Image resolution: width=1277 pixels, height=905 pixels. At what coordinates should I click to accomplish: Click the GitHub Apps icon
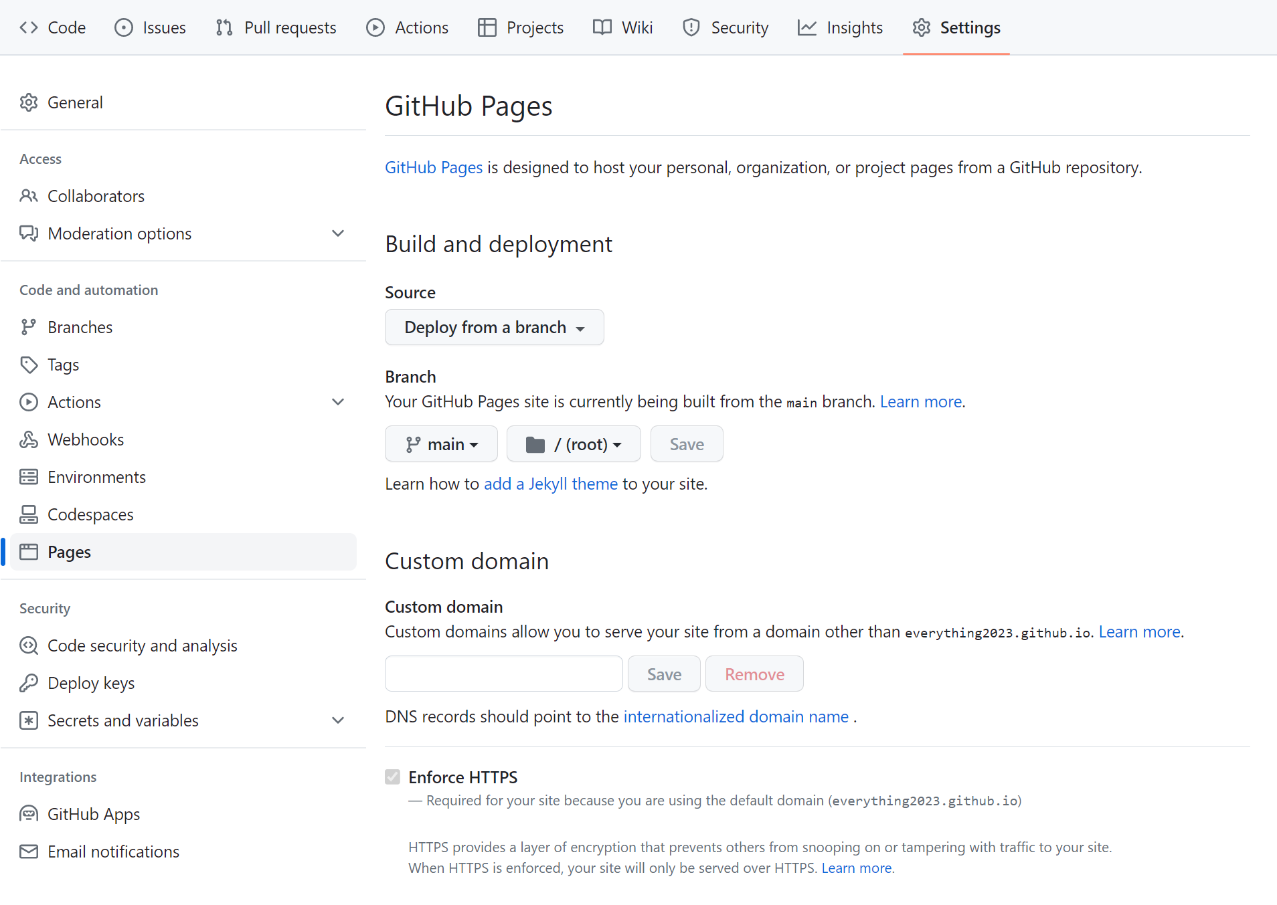coord(29,814)
